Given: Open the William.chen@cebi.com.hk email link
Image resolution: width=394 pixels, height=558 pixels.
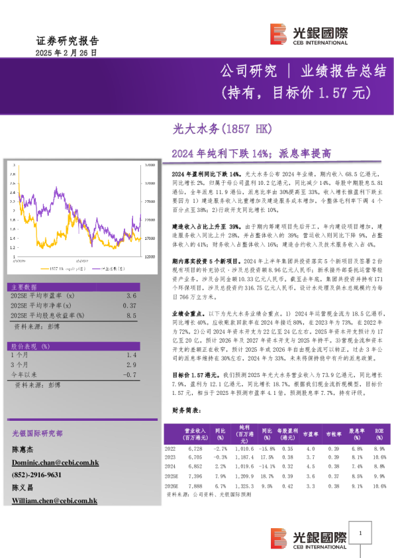Looking at the screenshot, I should click(x=54, y=501).
